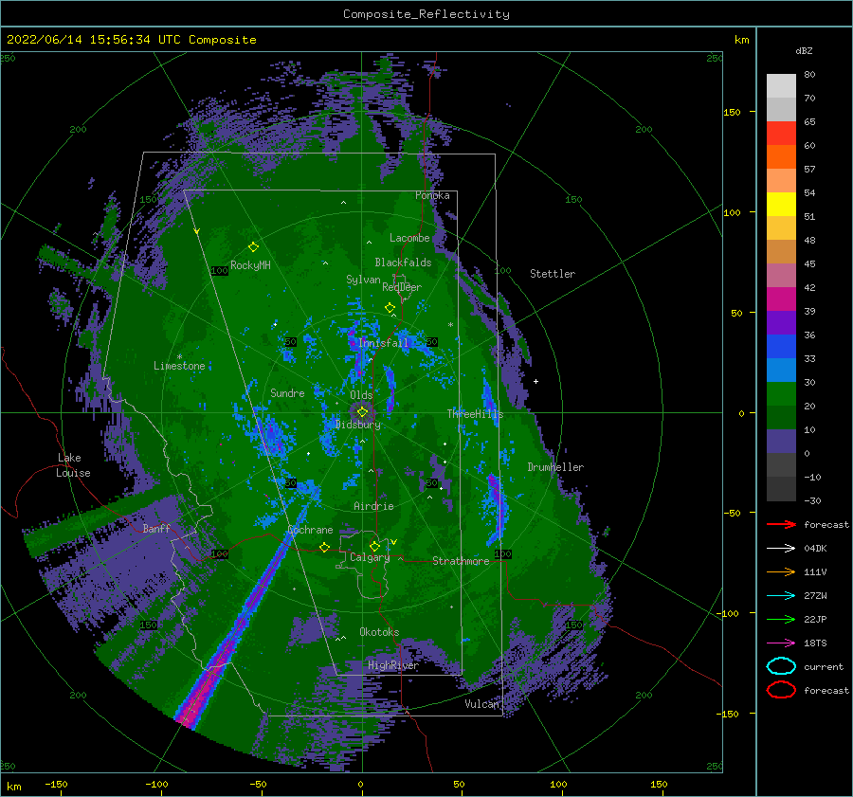The height and width of the screenshot is (797, 853).
Task: Select the bright green 30-20 dBZ swatch
Action: coord(781,394)
